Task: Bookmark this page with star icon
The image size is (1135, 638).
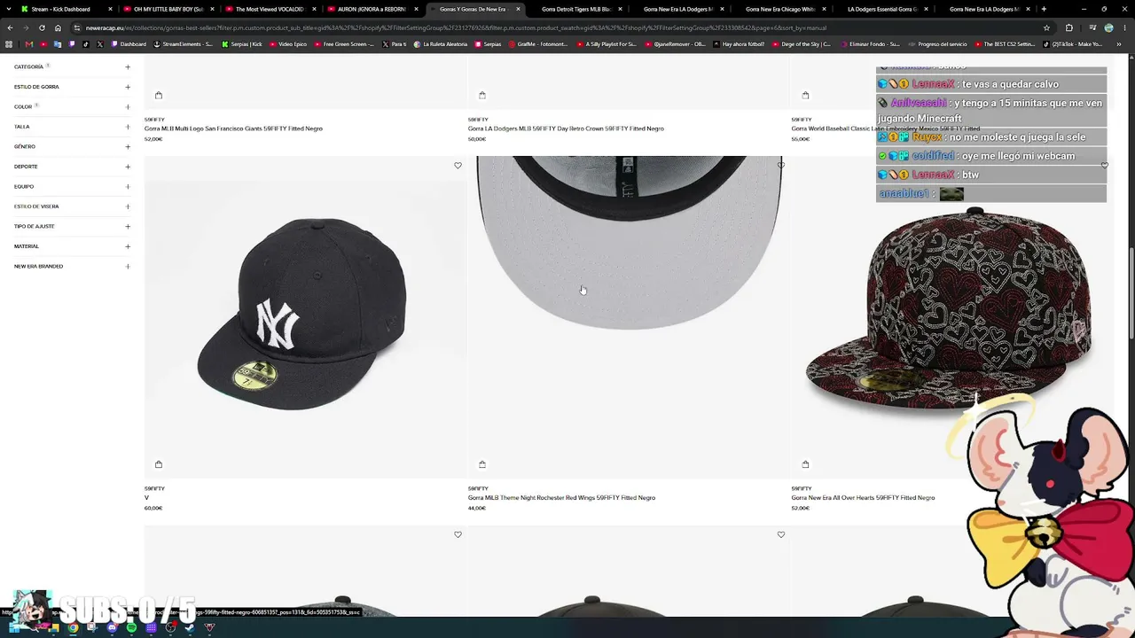Action: (1046, 27)
